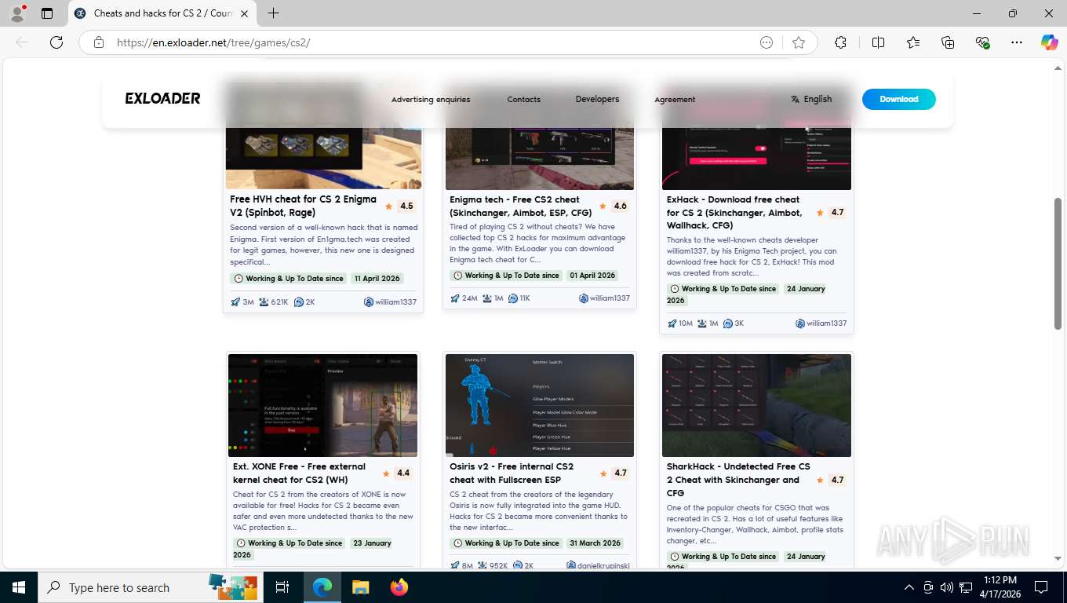Open the Edge profile icon
The height and width of the screenshot is (603, 1067).
[x=17, y=13]
